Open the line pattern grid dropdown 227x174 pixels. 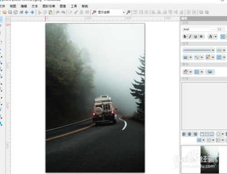pos(221,57)
